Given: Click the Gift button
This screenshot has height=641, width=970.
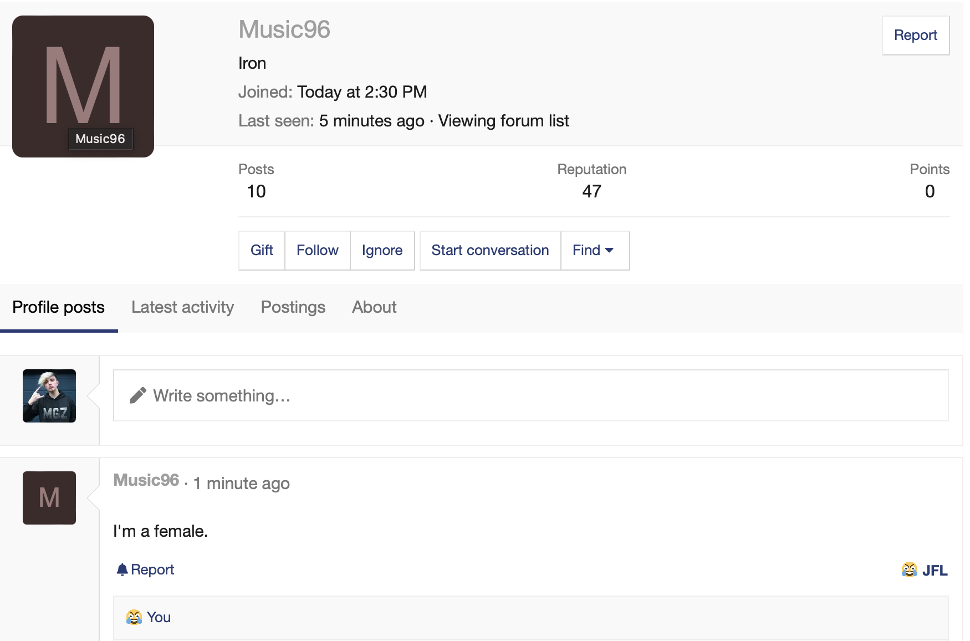Looking at the screenshot, I should [x=261, y=250].
